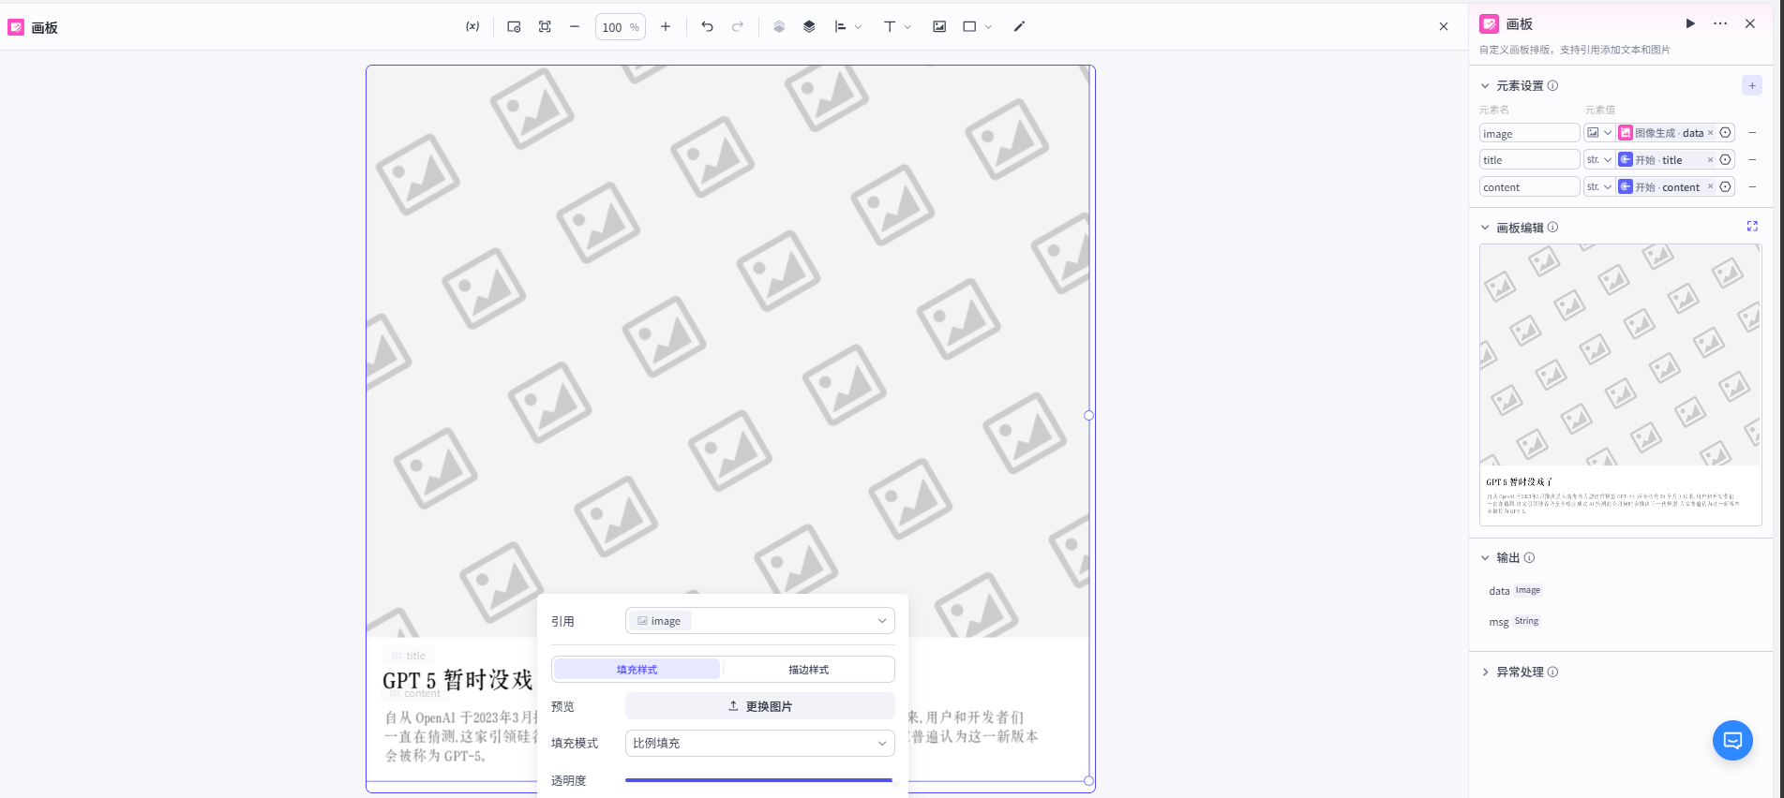Screen dimensions: 1784x798
Task: Collapse the 元素设置 section
Action: coord(1485,85)
